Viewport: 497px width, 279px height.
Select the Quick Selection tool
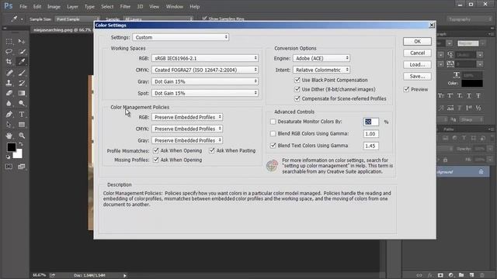pos(22,51)
